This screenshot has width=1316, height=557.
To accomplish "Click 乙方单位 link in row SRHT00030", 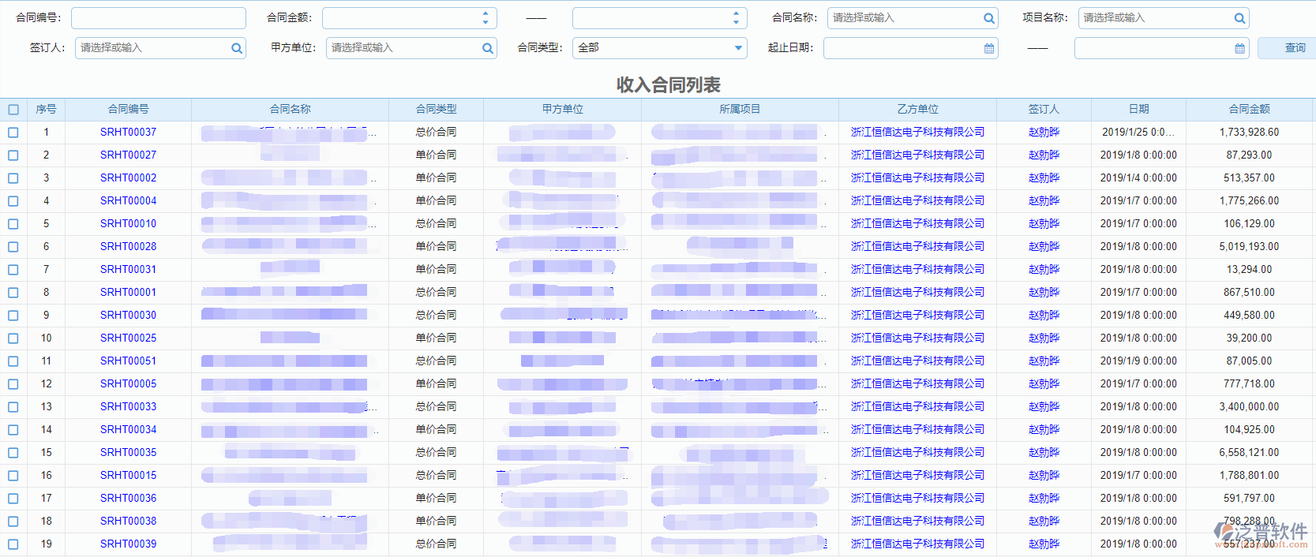I will (917, 316).
